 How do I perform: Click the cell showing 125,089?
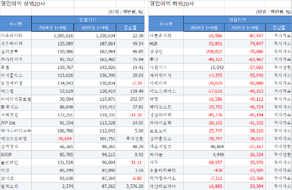(53, 44)
